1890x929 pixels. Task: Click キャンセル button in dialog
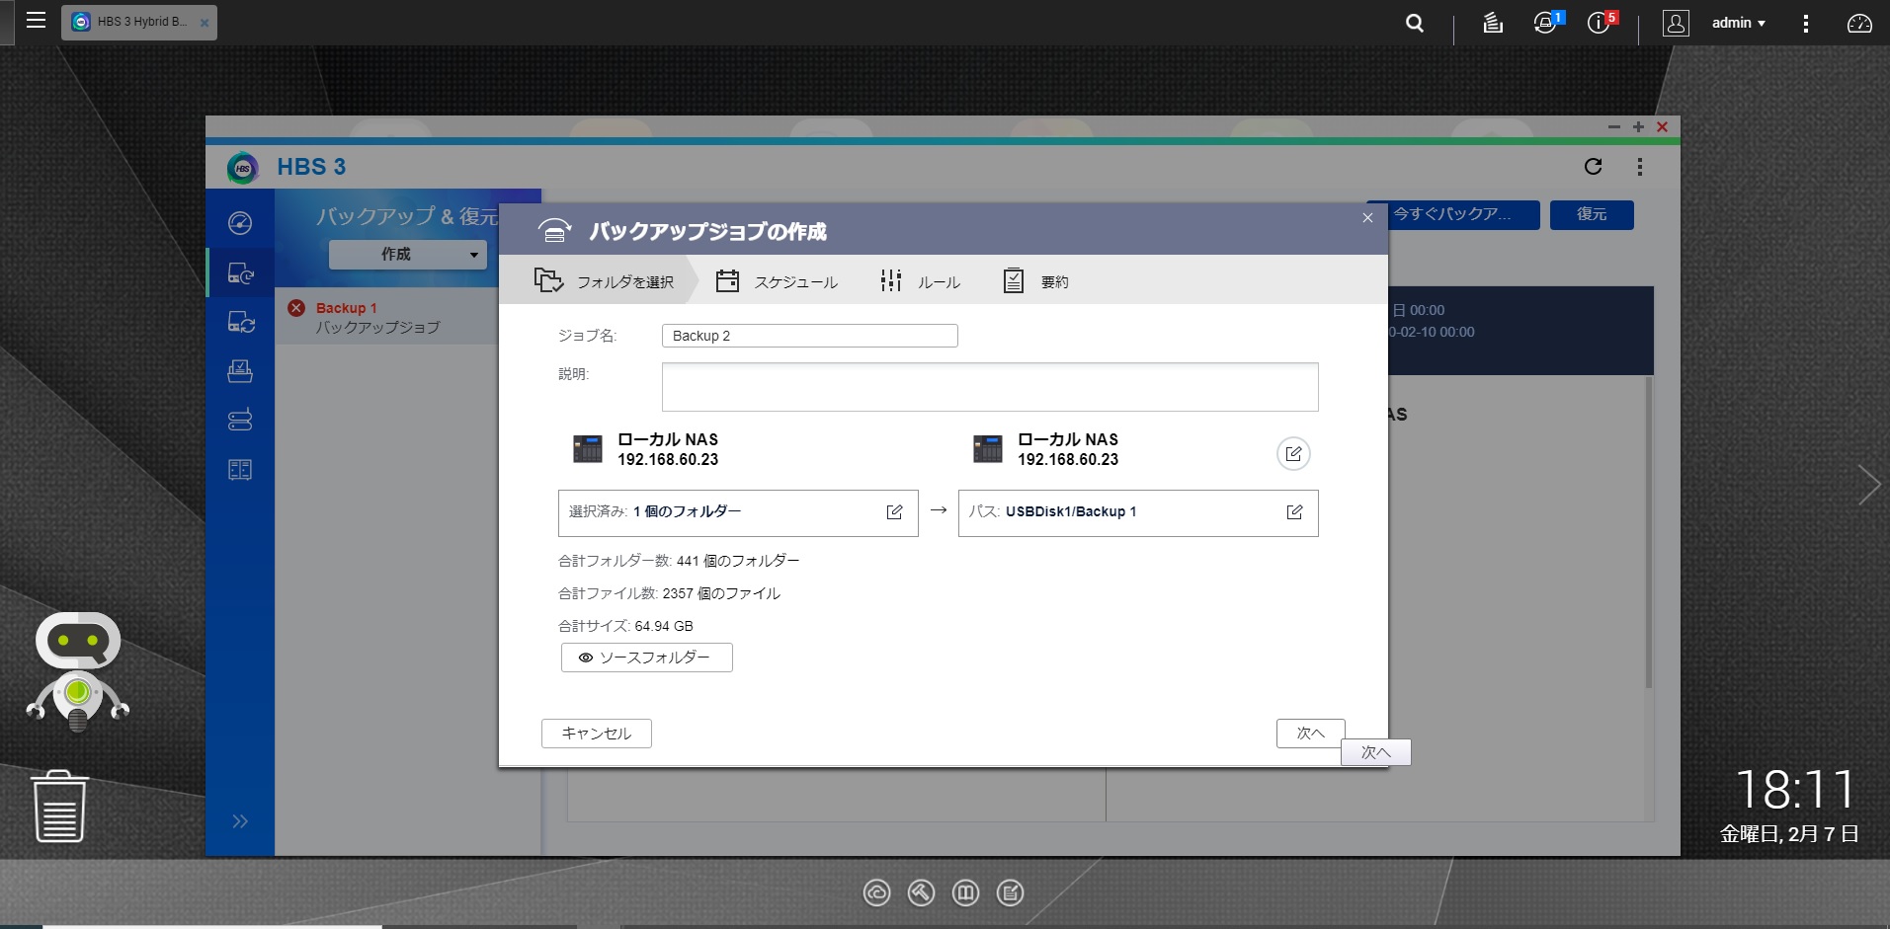click(x=596, y=734)
